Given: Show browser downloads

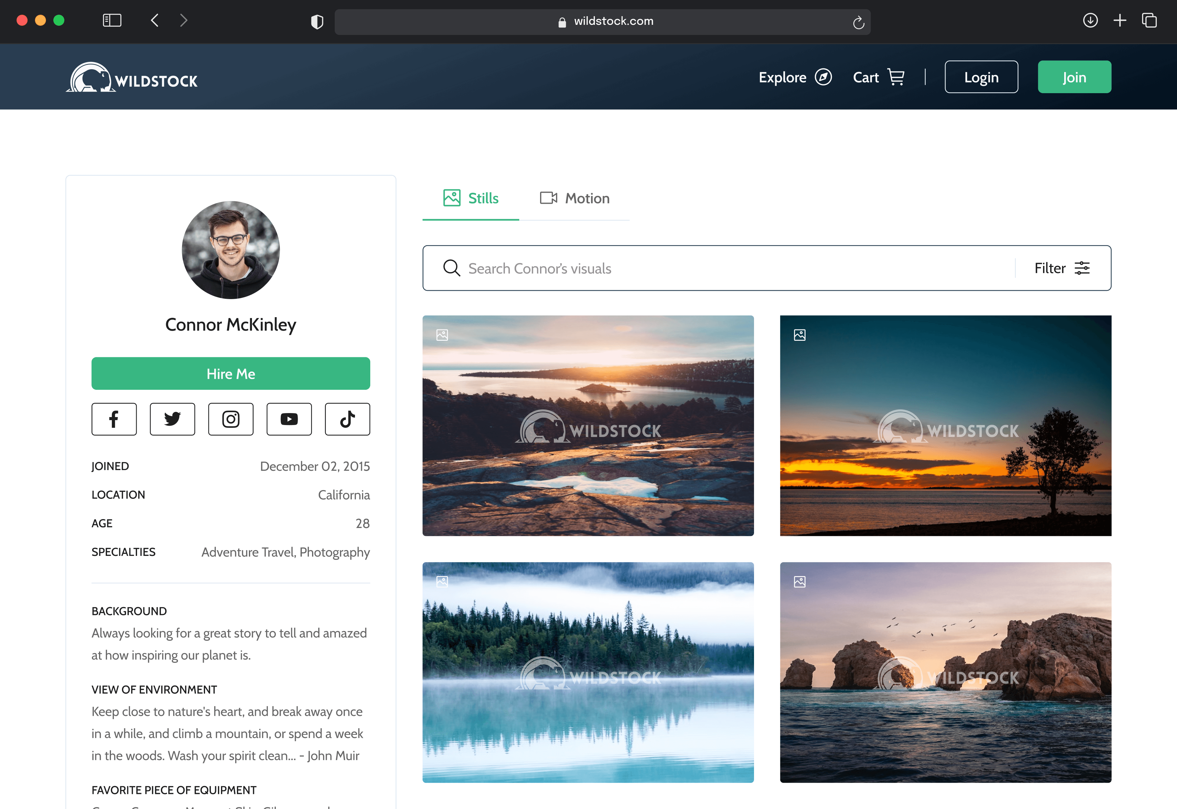Looking at the screenshot, I should pos(1090,21).
